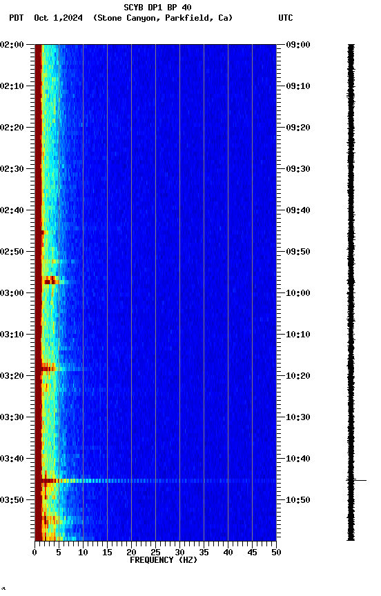
Task: Click the '03:30' PDT time label
Action: click(x=12, y=417)
